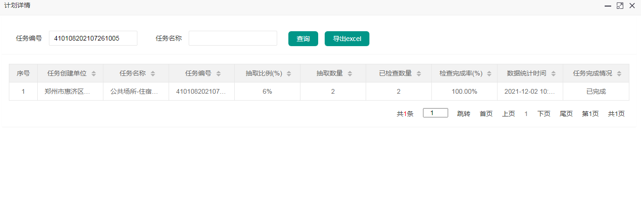Screen dimensions: 641x212
Task: Go to 尾页 last page
Action: click(x=566, y=114)
